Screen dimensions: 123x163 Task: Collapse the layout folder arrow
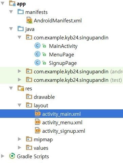tap(20, 105)
